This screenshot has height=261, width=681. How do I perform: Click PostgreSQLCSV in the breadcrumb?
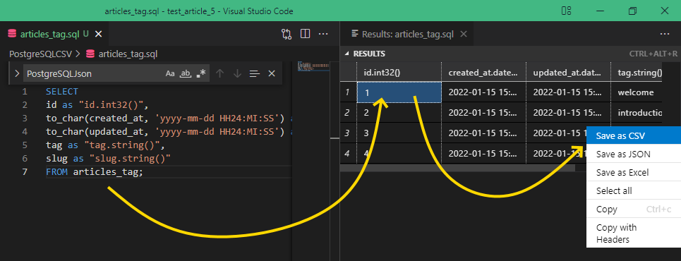pyautogui.click(x=40, y=54)
